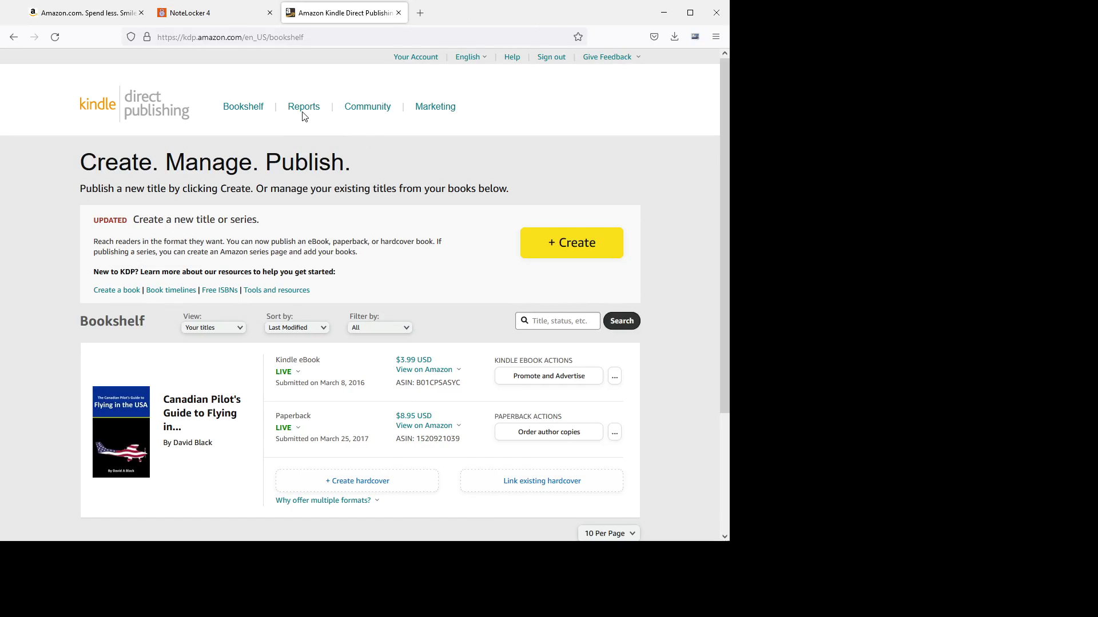The height and width of the screenshot is (617, 1098).
Task: Click the Search button
Action: click(x=622, y=321)
